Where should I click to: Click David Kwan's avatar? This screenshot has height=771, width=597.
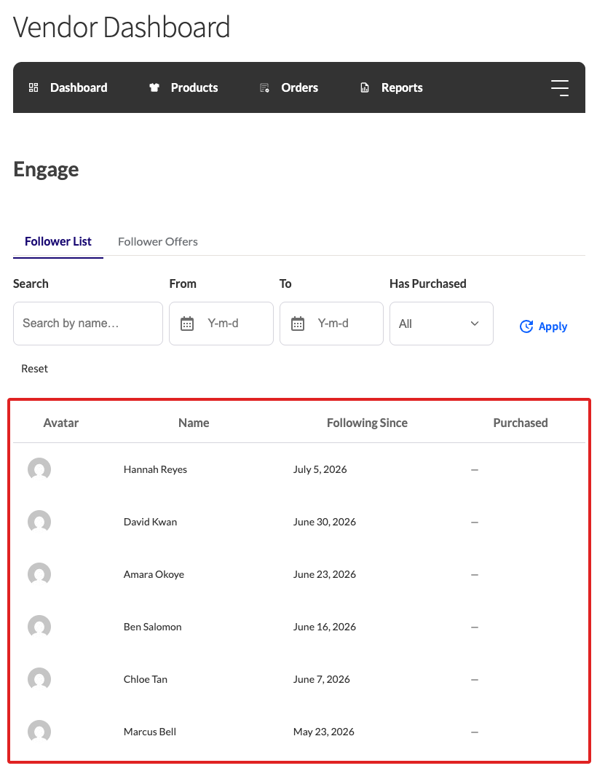[39, 522]
